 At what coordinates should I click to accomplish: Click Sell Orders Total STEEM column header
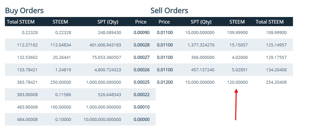[x=269, y=22]
